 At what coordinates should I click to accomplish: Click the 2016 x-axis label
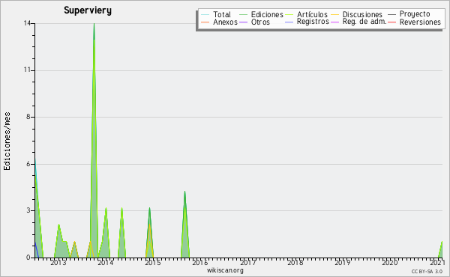coord(200,263)
